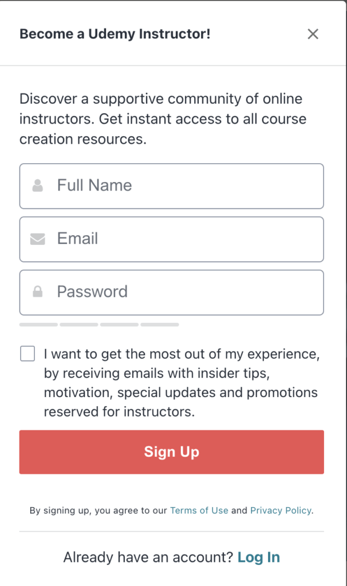Tick the instructor emails opt-in checkbox

(x=27, y=354)
